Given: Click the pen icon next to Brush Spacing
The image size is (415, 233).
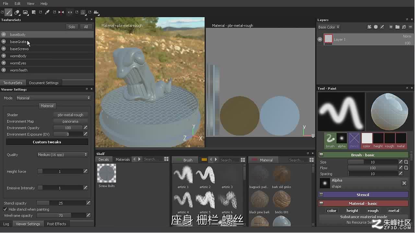Looking at the screenshot, I should (401, 173).
